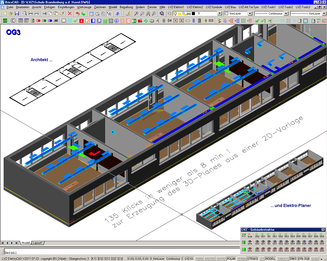Viewport: 327px width, 261px height.
Task: Open the LVZ-Elektro1 menu
Action: click(x=176, y=7)
